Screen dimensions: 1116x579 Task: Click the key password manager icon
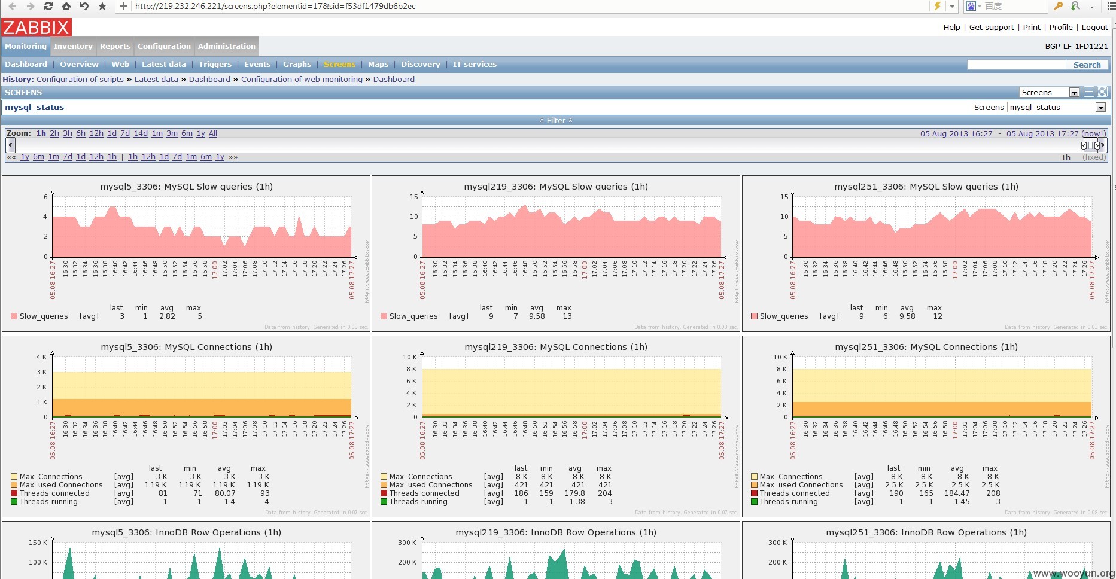pyautogui.click(x=1059, y=6)
